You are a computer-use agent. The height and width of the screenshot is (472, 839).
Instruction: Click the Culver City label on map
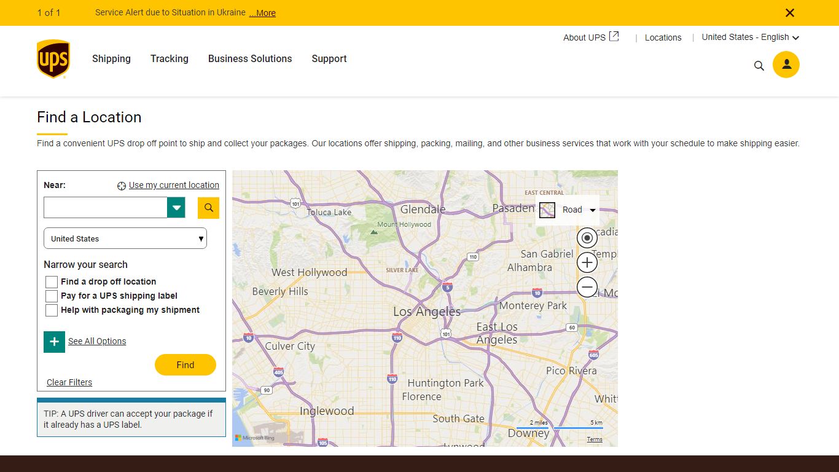[290, 346]
